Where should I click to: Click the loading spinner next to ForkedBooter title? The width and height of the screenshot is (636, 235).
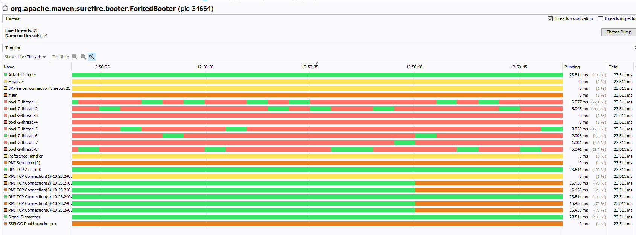click(x=5, y=8)
